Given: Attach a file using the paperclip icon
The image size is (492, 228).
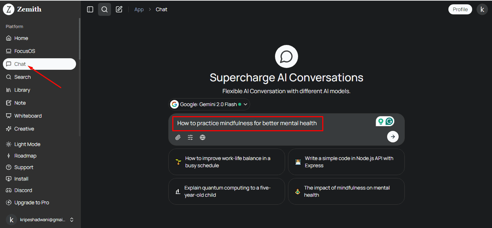Looking at the screenshot, I should [178, 137].
